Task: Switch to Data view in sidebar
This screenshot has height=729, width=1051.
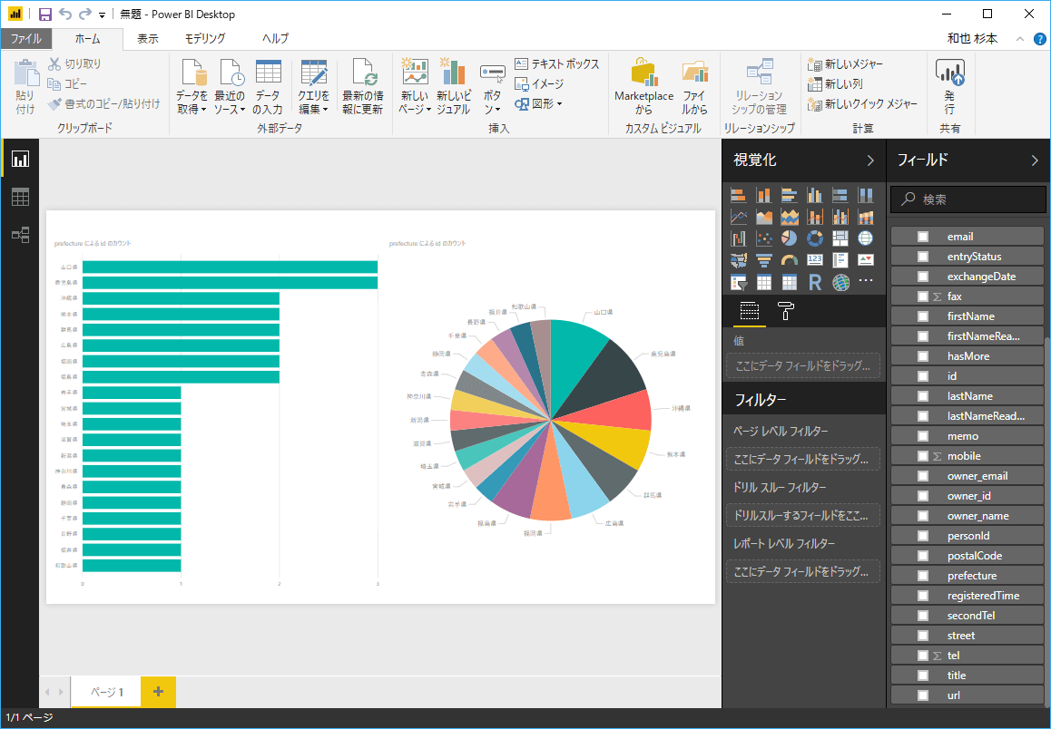Action: 20,197
